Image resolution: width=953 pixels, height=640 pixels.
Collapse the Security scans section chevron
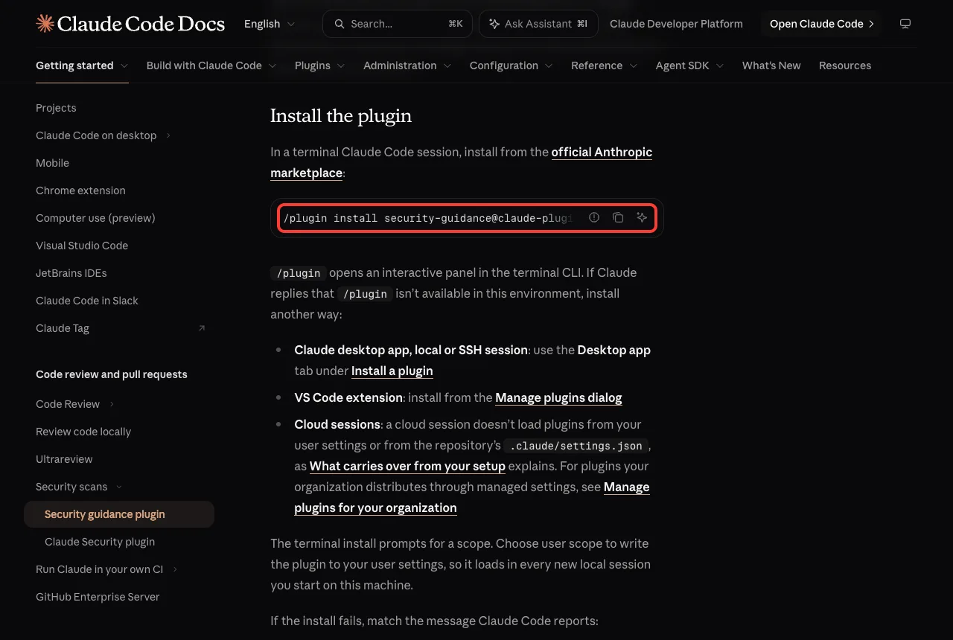pos(119,487)
